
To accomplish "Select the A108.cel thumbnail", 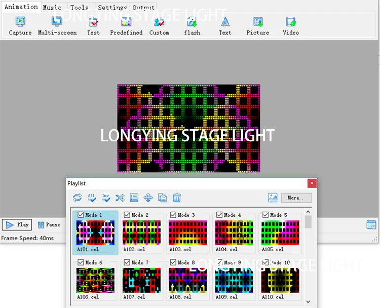I will click(188, 280).
